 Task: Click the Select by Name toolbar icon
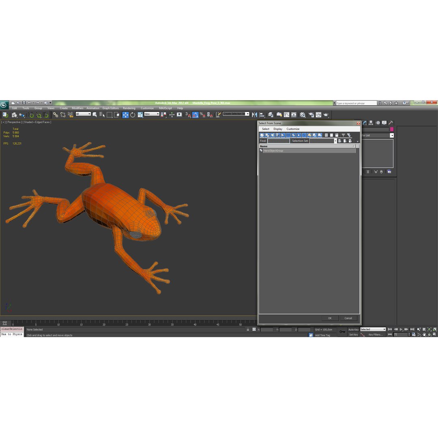[102, 115]
